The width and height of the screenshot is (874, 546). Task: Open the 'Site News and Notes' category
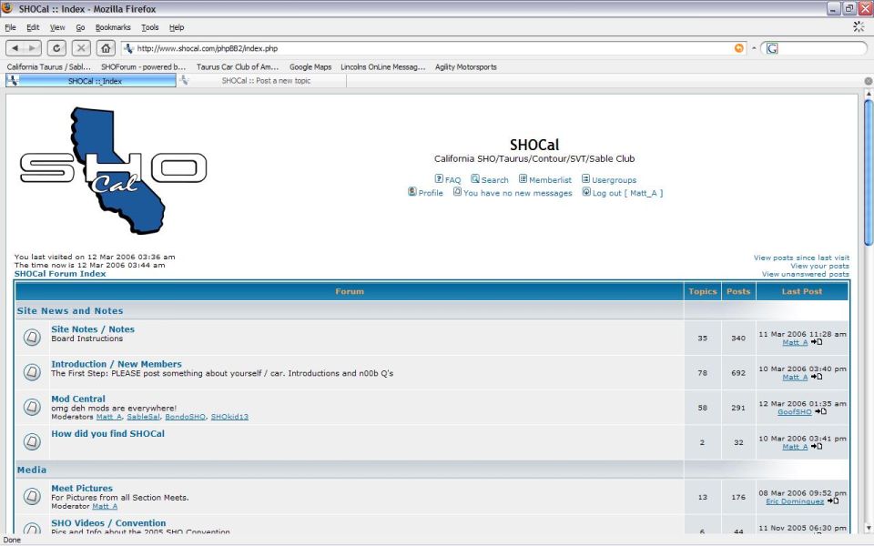coord(70,311)
